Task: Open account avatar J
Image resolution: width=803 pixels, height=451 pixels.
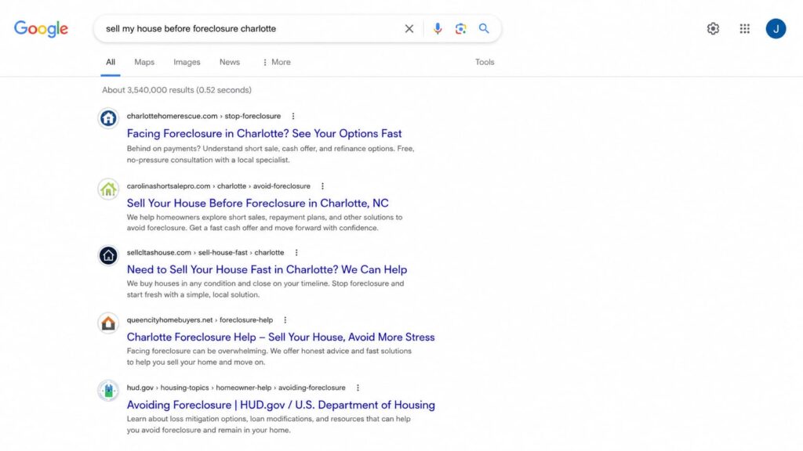Action: [x=776, y=29]
